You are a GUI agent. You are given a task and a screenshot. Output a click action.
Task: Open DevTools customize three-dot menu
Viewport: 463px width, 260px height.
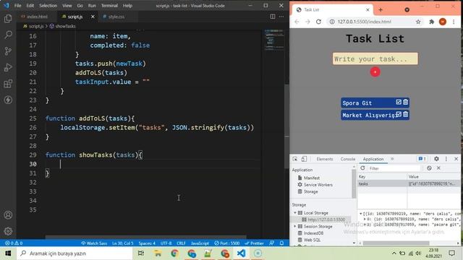pyautogui.click(x=446, y=159)
